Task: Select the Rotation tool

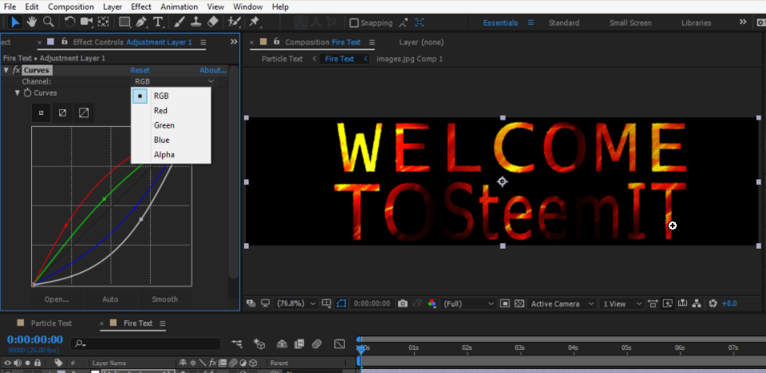Action: (x=70, y=22)
